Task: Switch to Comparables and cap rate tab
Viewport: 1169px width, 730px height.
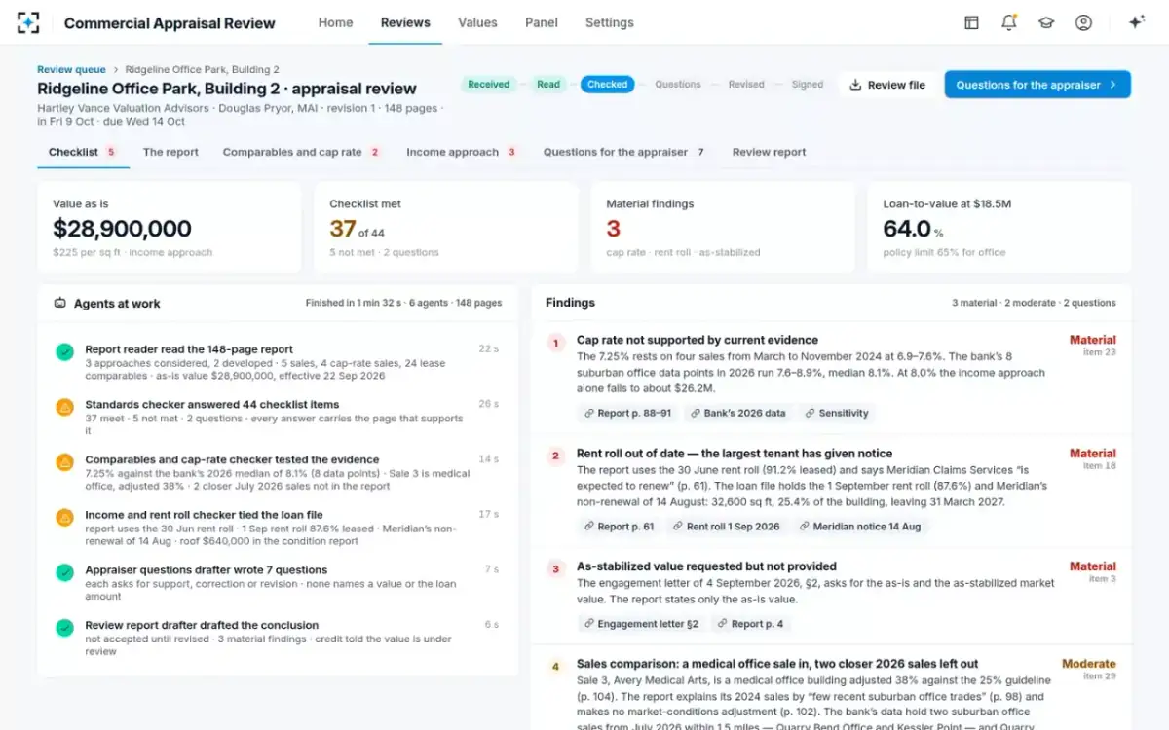Action: (x=301, y=152)
